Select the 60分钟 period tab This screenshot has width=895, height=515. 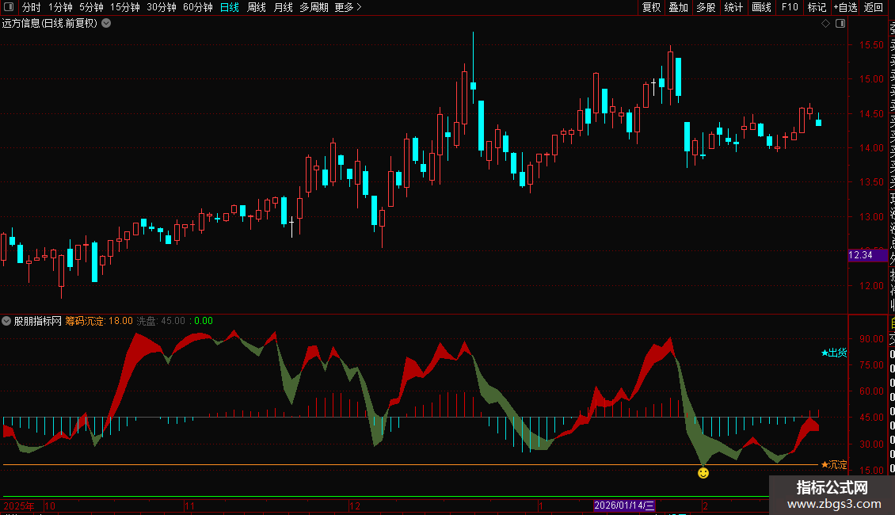[x=198, y=7]
